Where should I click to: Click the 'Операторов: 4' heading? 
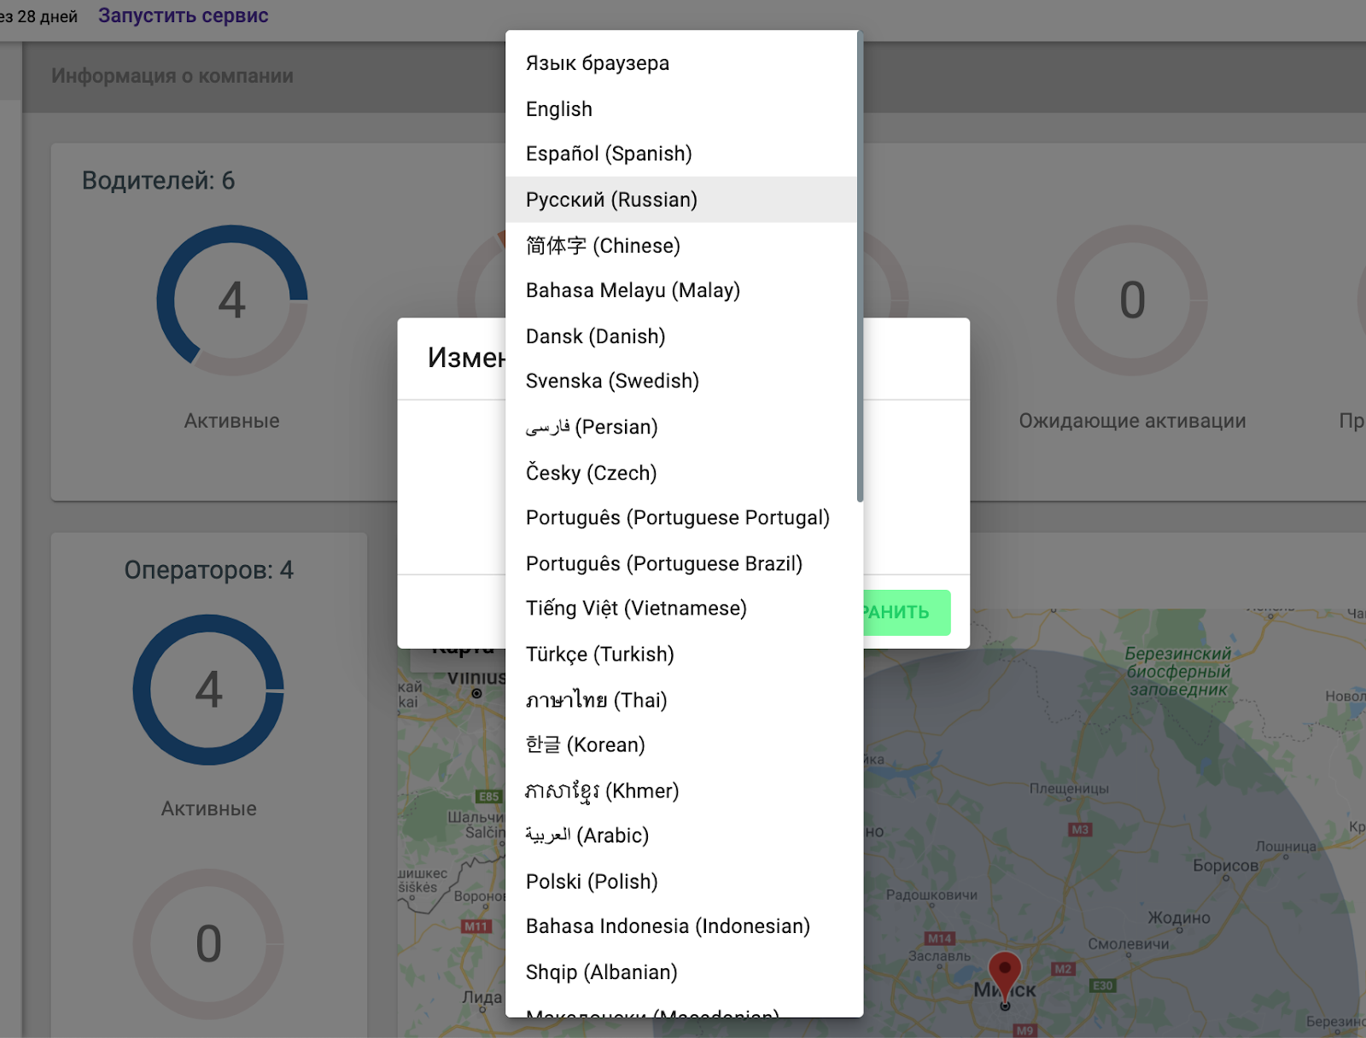point(209,570)
